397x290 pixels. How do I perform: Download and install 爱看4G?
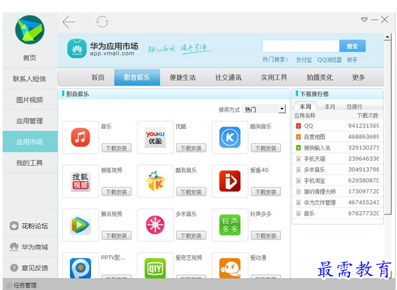(266, 192)
